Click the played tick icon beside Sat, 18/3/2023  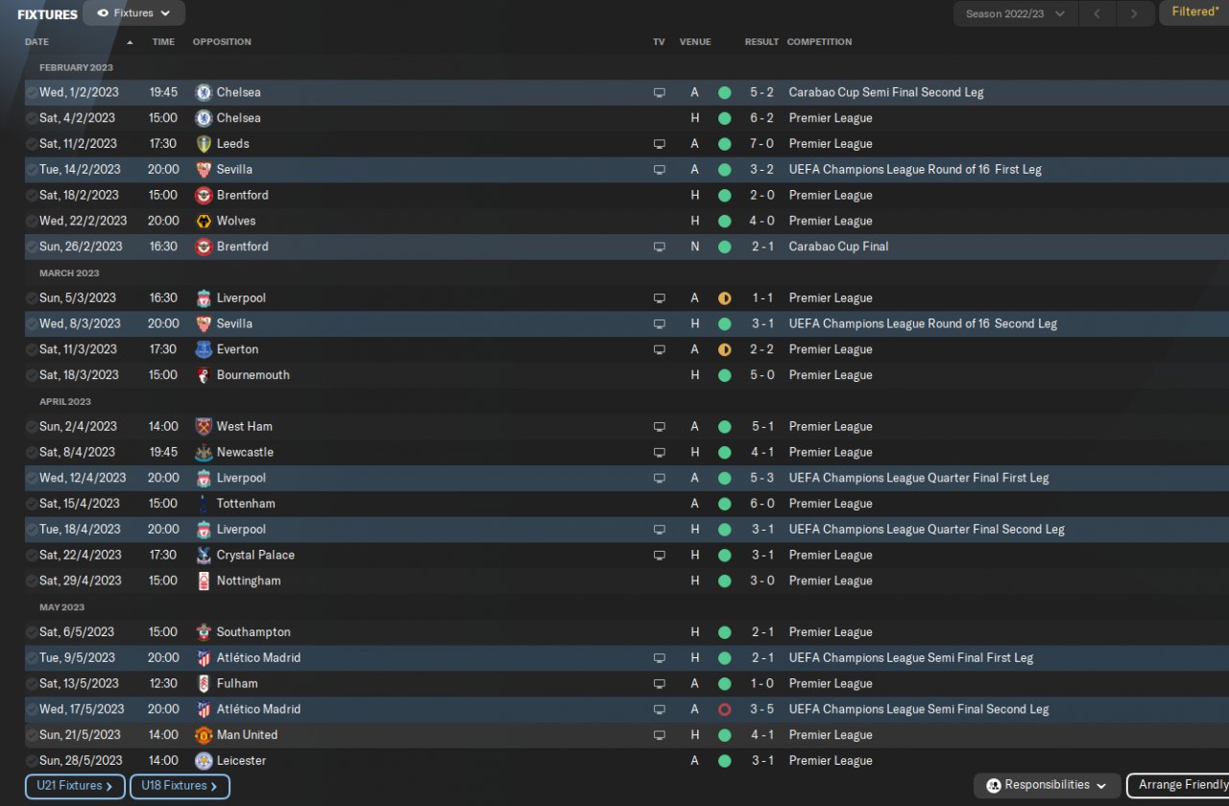pyautogui.click(x=32, y=375)
